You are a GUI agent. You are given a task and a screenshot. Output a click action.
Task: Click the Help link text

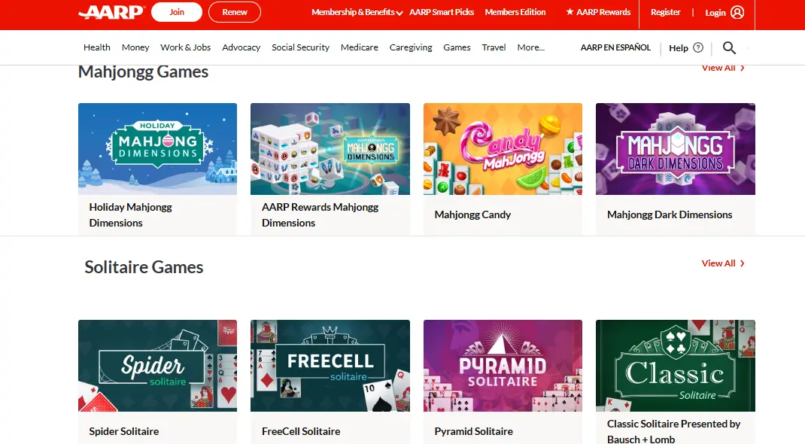678,47
